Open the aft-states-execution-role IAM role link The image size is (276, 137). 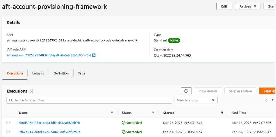49,55
